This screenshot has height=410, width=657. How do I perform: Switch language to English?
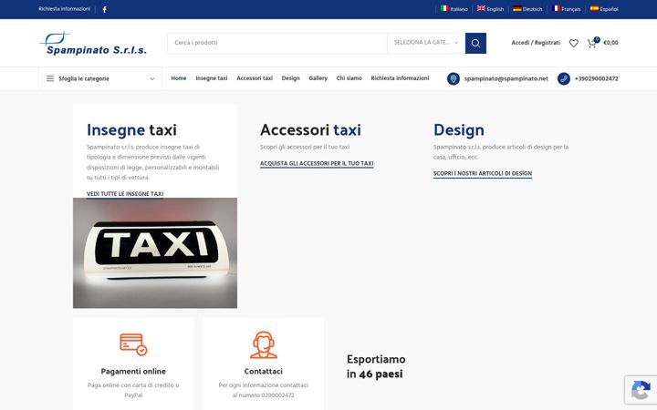[x=495, y=9]
